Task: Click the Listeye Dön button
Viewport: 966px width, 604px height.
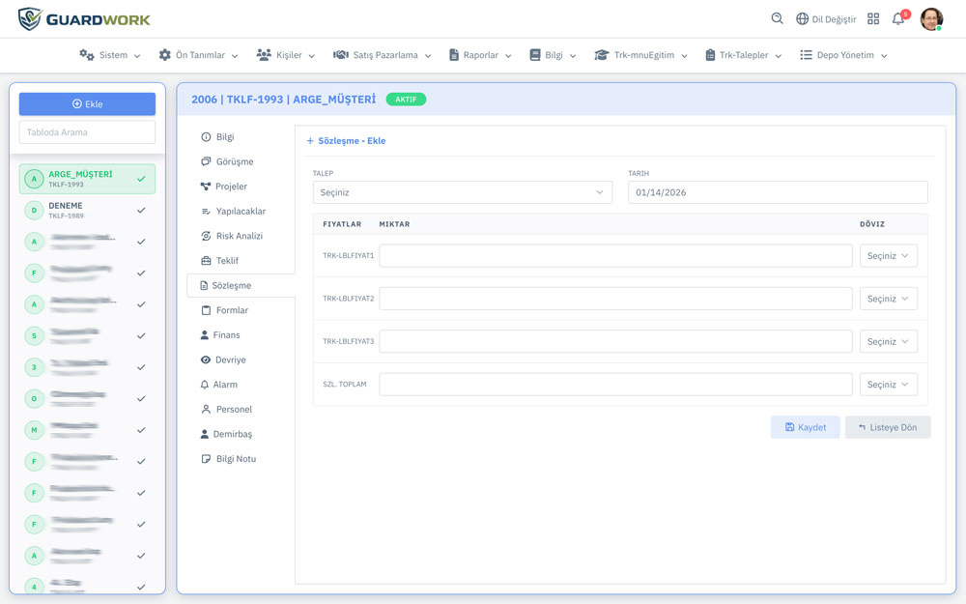Action: pyautogui.click(x=888, y=427)
